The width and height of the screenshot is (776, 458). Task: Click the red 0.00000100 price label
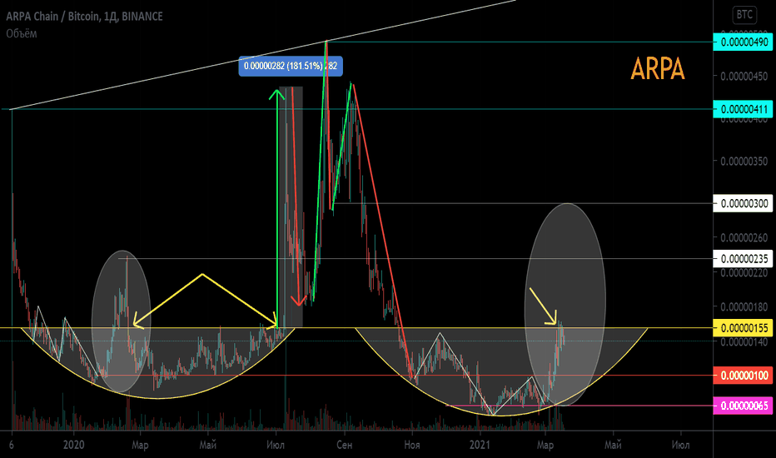click(x=743, y=376)
